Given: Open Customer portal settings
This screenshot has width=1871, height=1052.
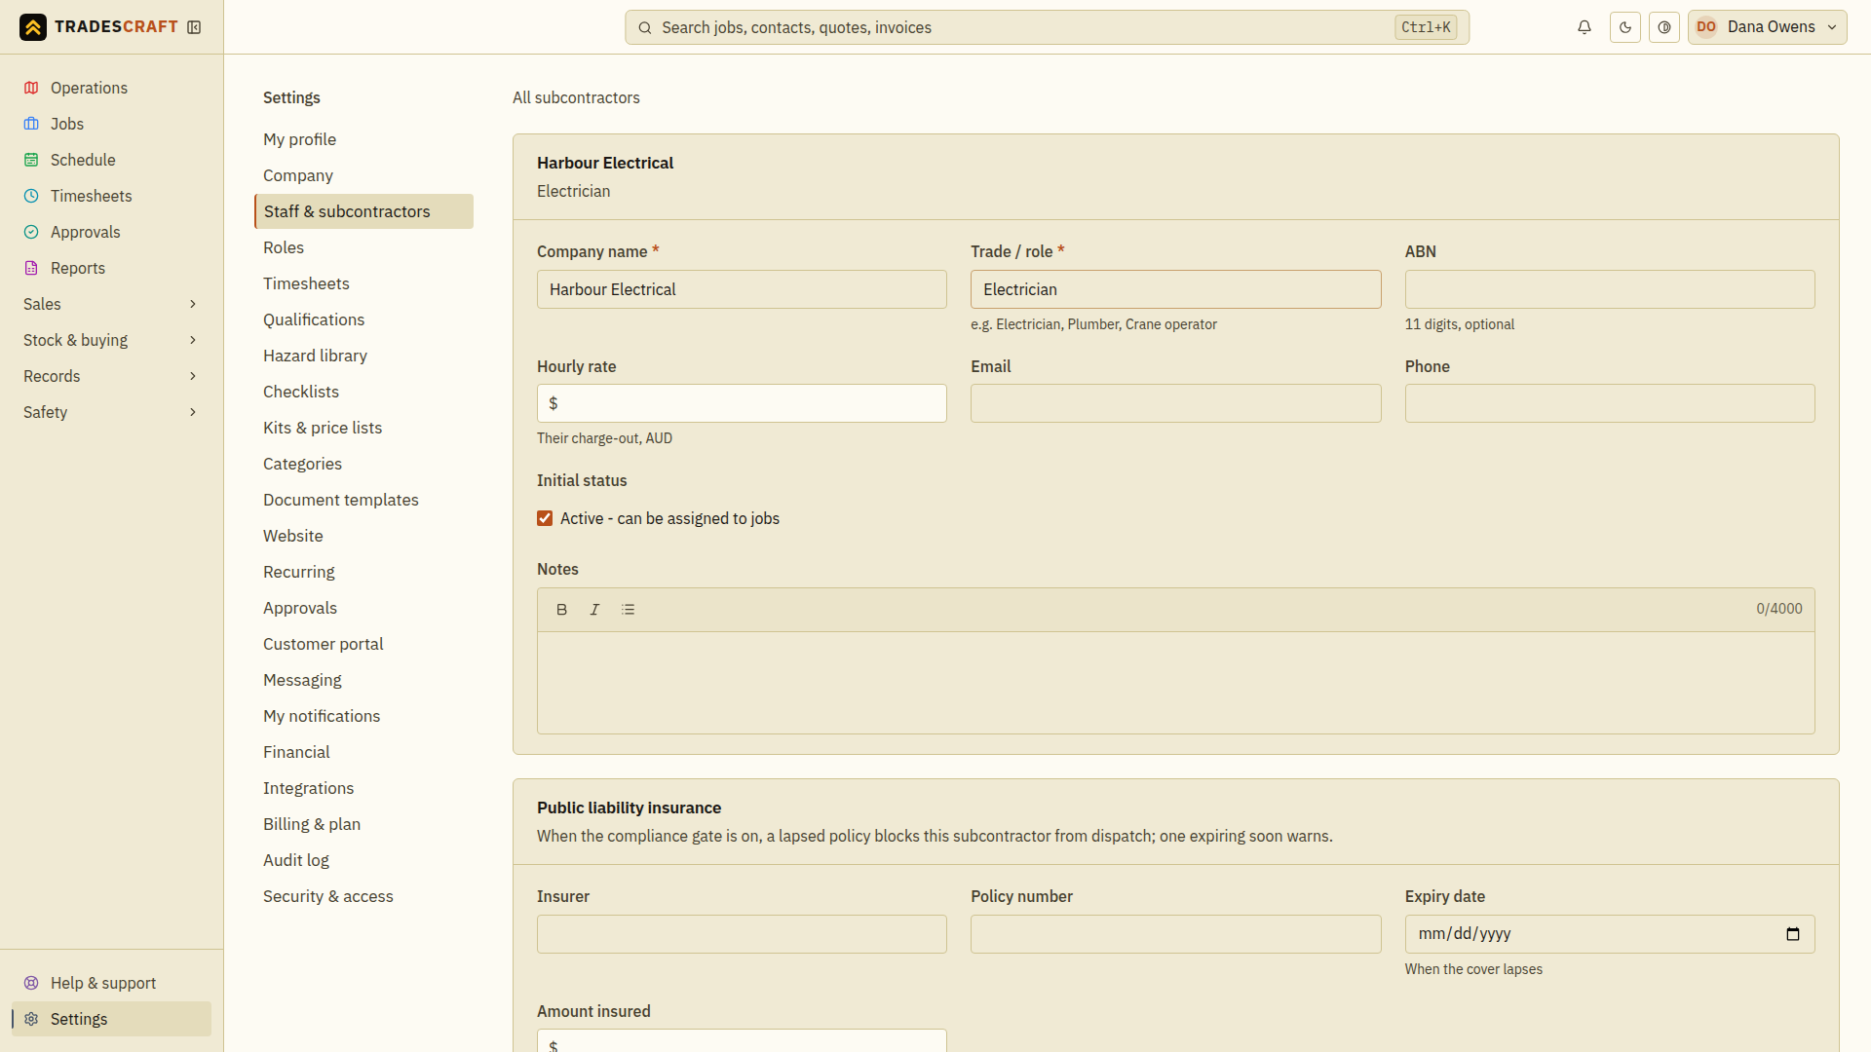Looking at the screenshot, I should [x=363, y=644].
